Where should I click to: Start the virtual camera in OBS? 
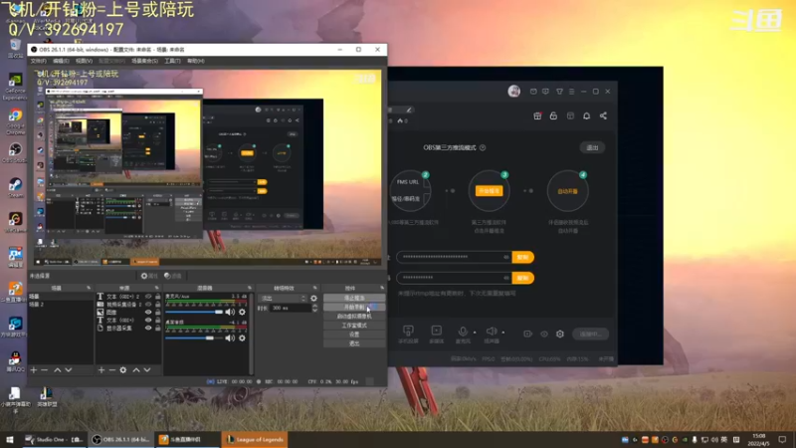(x=354, y=317)
